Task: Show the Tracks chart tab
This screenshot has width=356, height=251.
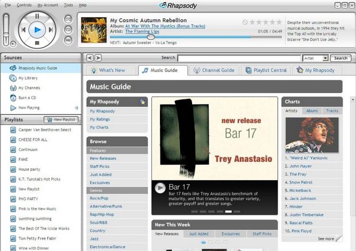Action: point(332,111)
